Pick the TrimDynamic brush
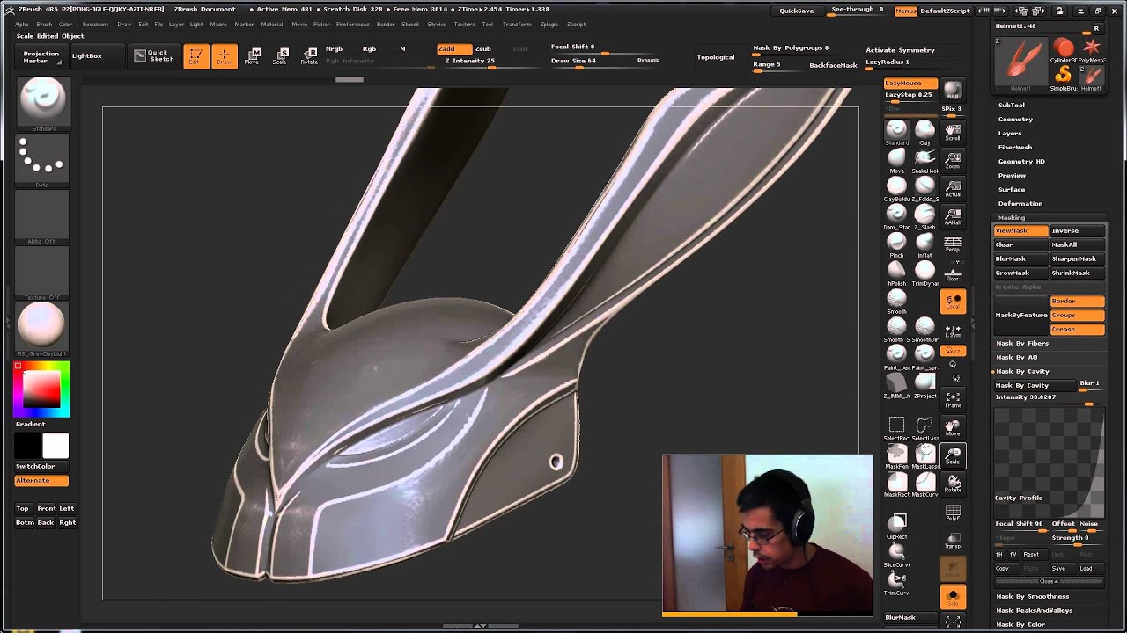1127x633 pixels. point(924,272)
